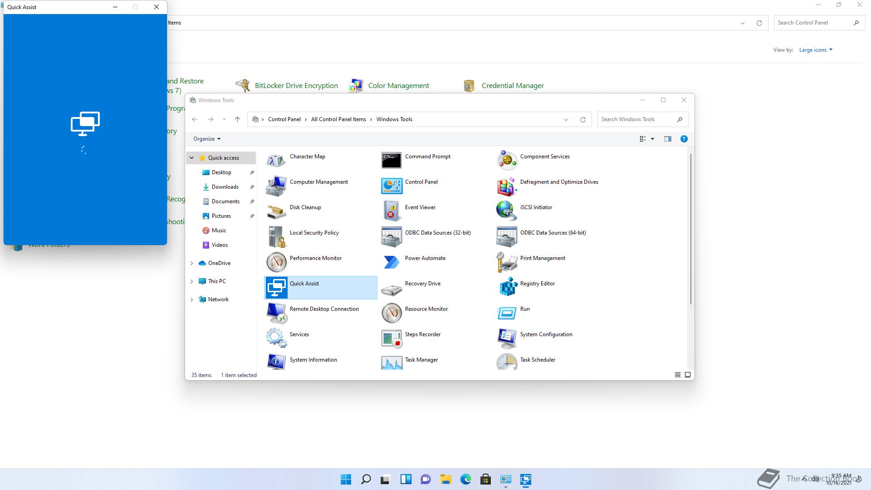Select iSCSI Initiator icon
Image resolution: width=871 pixels, height=490 pixels.
tap(507, 211)
